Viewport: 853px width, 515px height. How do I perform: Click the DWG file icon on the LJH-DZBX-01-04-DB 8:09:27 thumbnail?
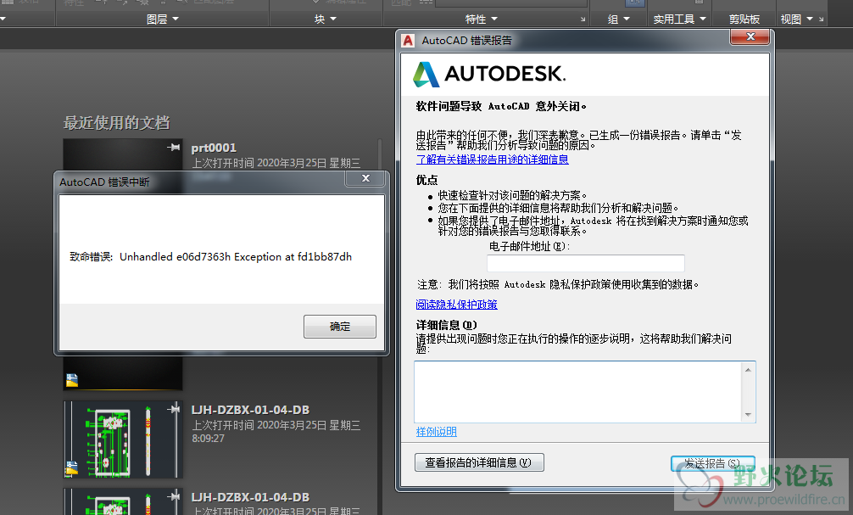coord(72,467)
